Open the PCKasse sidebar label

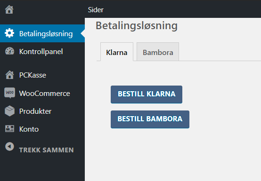tap(33, 75)
